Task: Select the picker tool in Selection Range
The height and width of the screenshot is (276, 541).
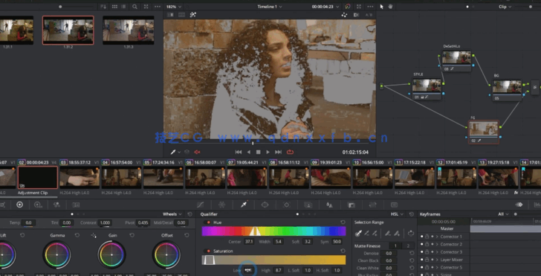Action: 358,234
